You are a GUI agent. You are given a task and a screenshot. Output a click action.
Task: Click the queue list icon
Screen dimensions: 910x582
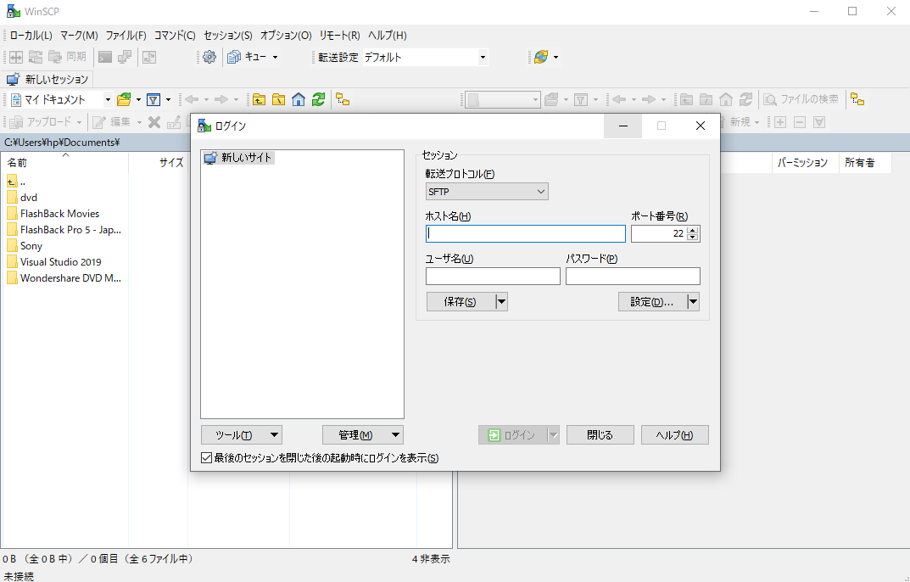[234, 57]
